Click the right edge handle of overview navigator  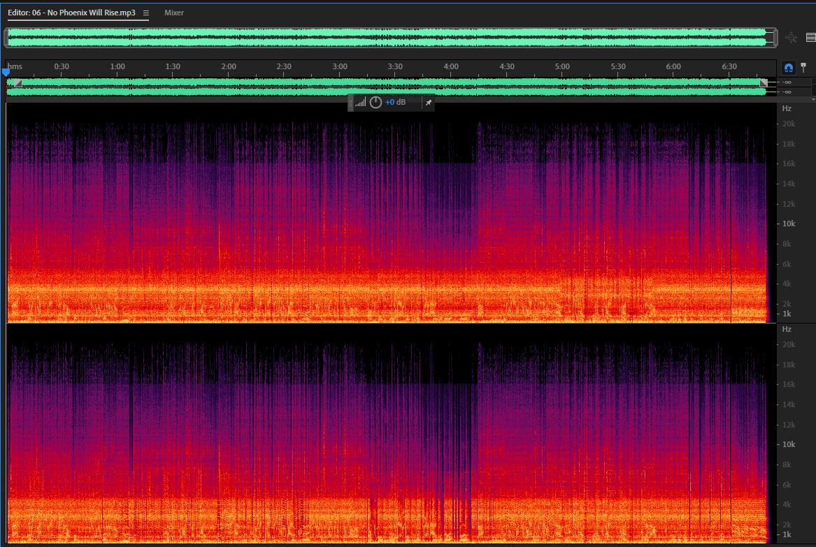point(775,38)
